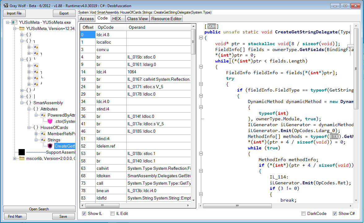
Task: Expand the MemberRefsProxy class node
Action: (36, 134)
